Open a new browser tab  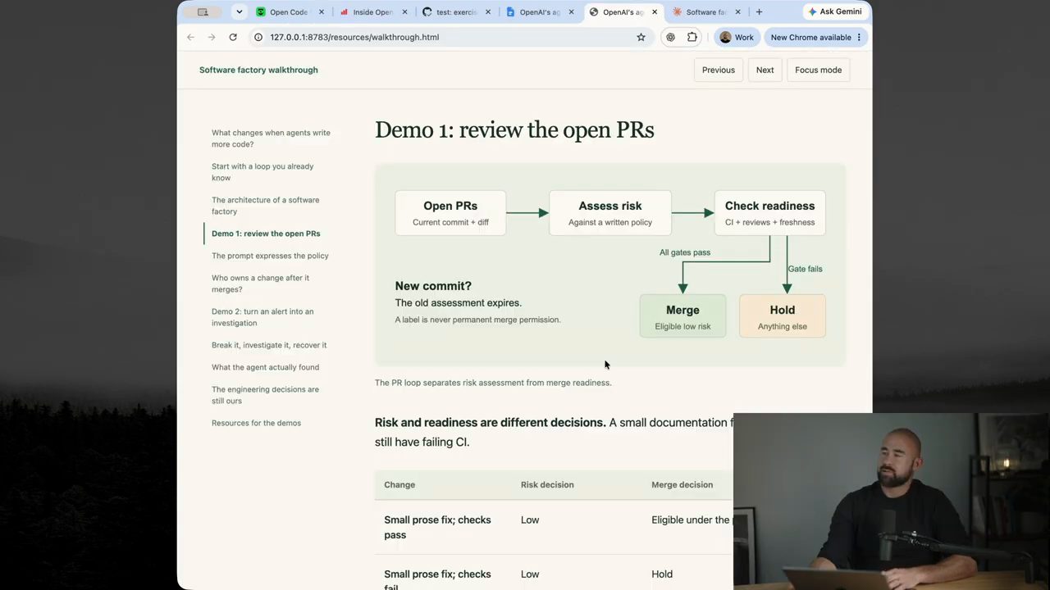[759, 12]
